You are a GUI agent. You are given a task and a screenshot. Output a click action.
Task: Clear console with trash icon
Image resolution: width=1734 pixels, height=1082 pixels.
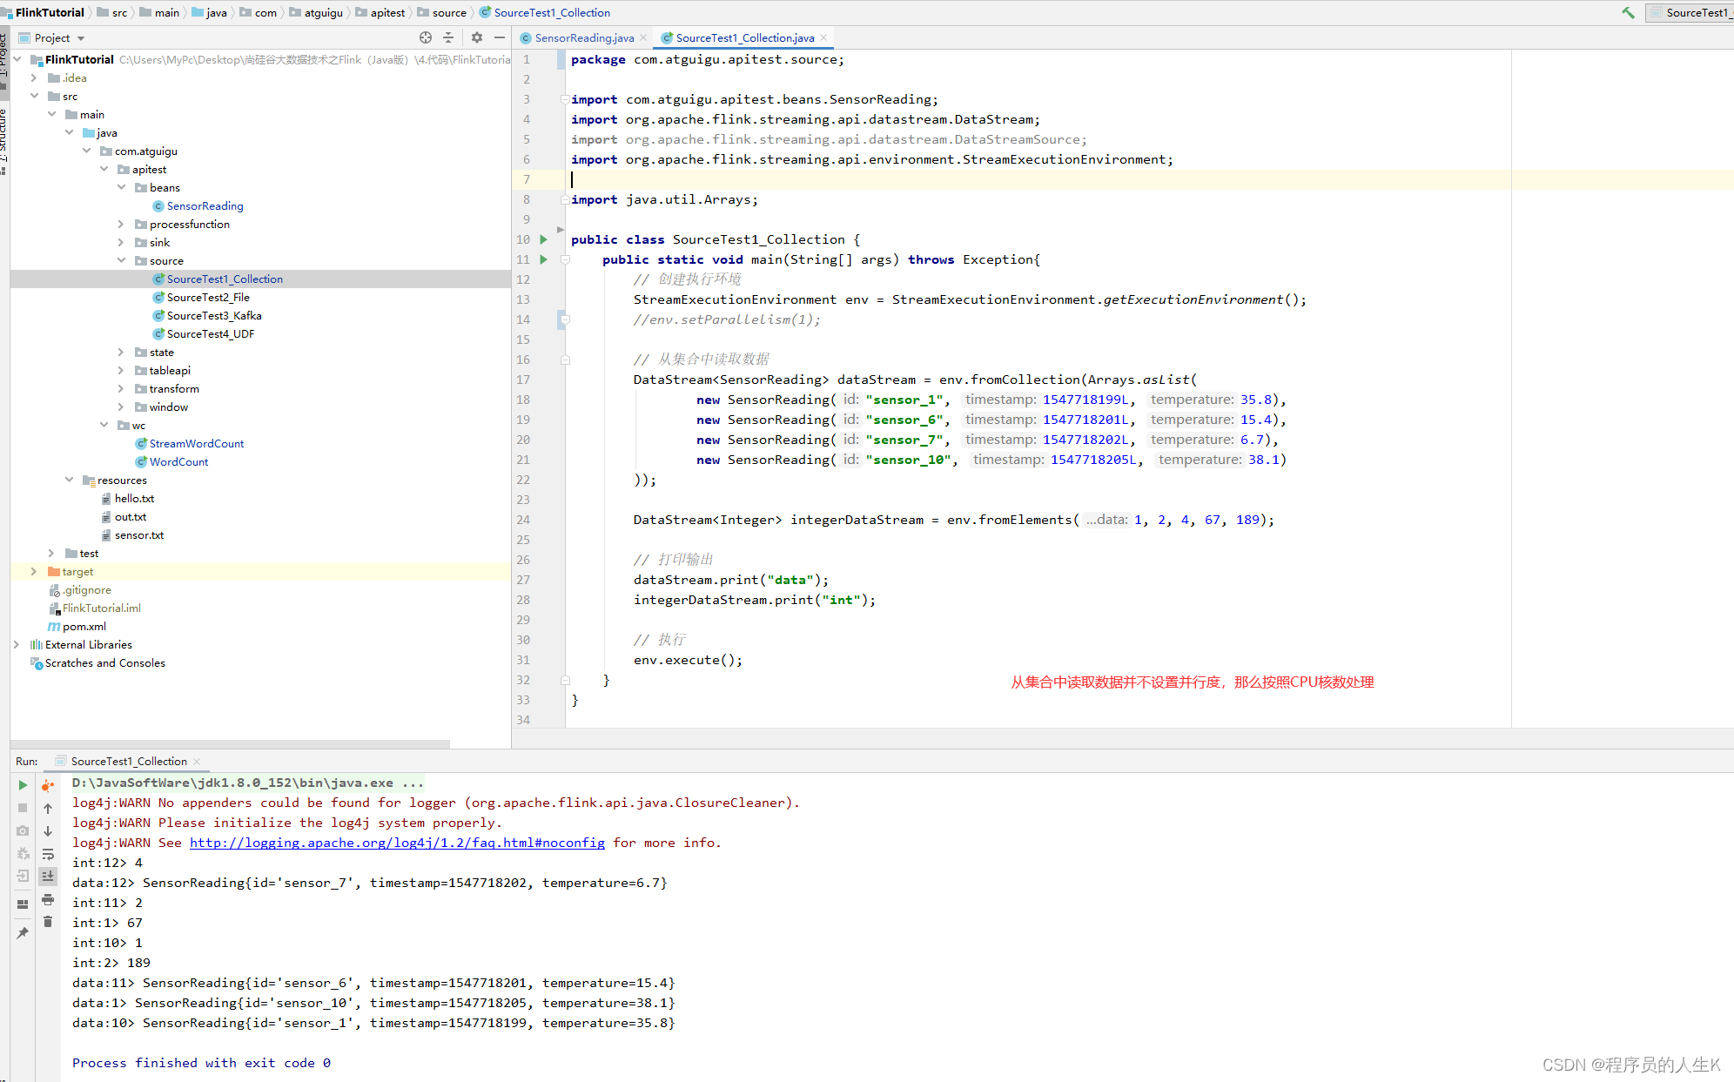pos(48,922)
